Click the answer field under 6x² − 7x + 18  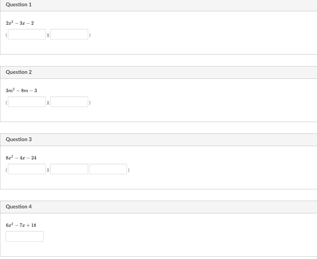tap(24, 236)
